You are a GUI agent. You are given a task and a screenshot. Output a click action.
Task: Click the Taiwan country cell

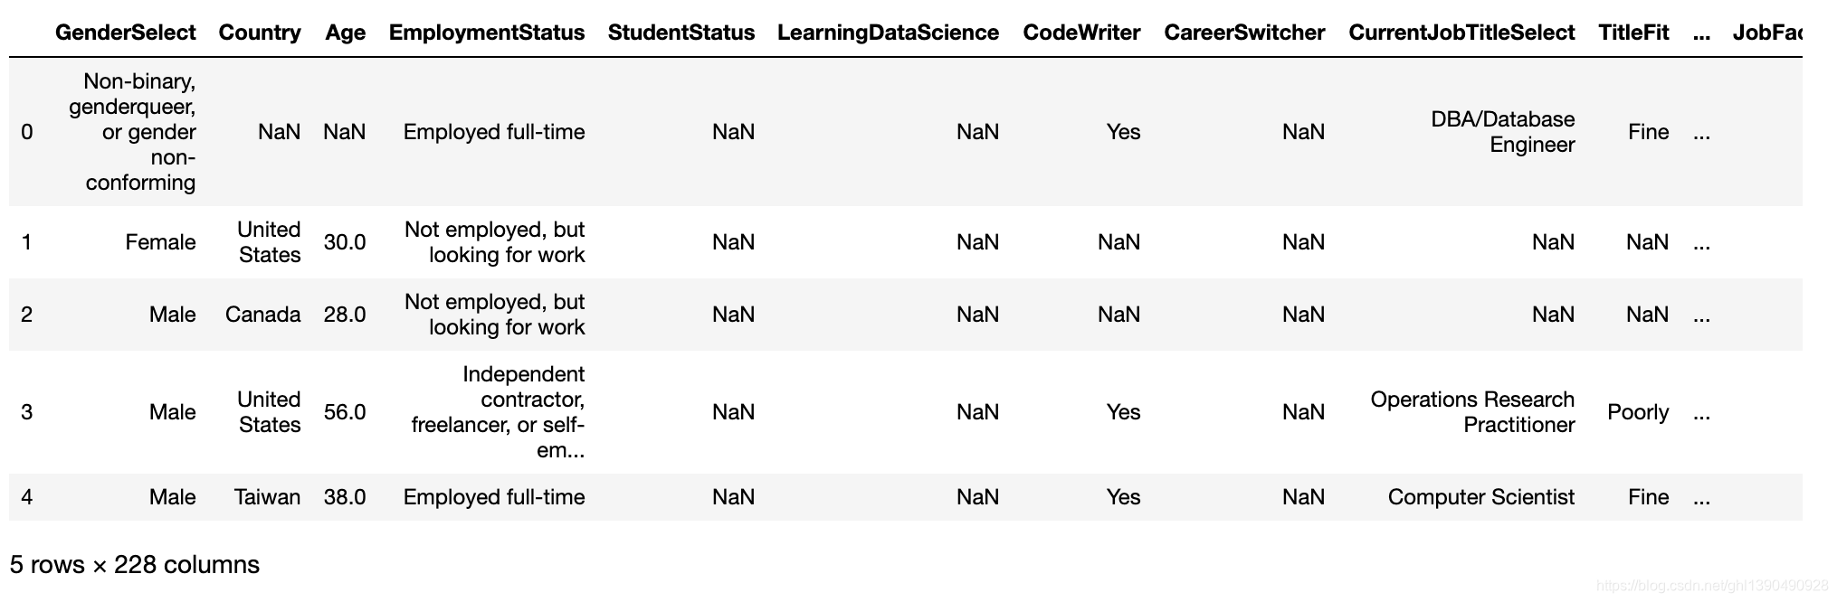(x=268, y=497)
